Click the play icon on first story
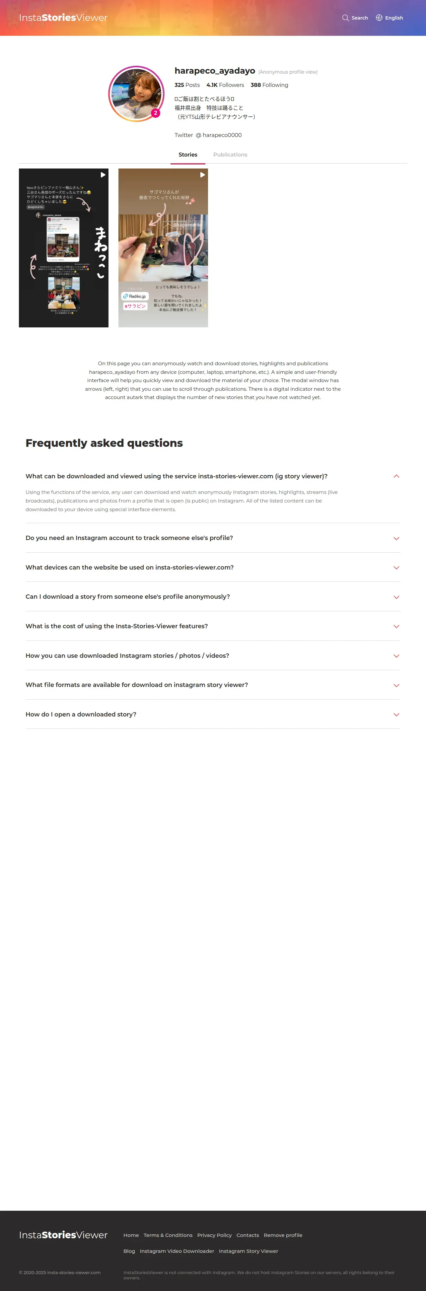 click(103, 175)
